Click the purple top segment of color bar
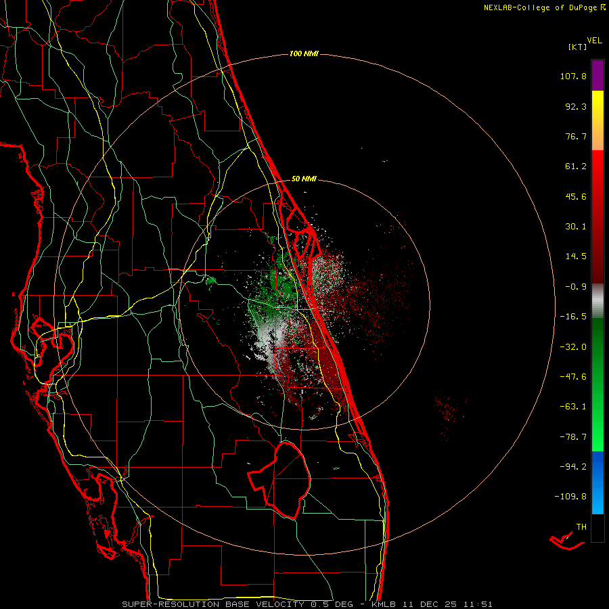609x609 pixels. point(597,76)
